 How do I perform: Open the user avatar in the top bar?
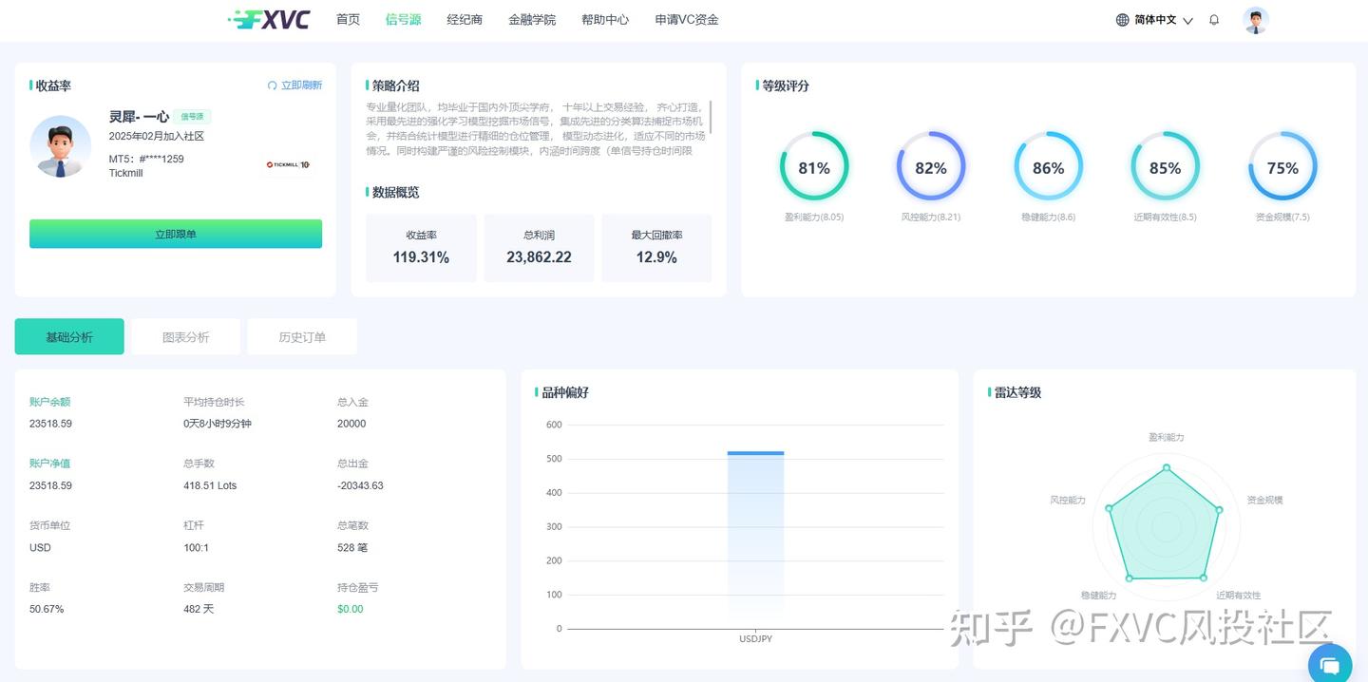(x=1256, y=19)
